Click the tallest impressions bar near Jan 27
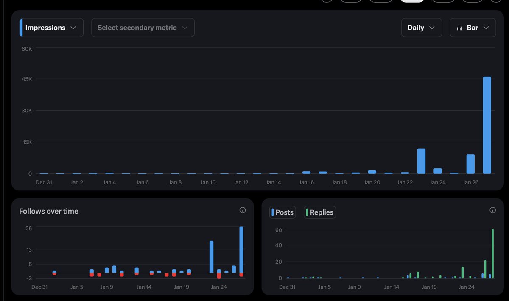The image size is (509, 301). point(487,125)
